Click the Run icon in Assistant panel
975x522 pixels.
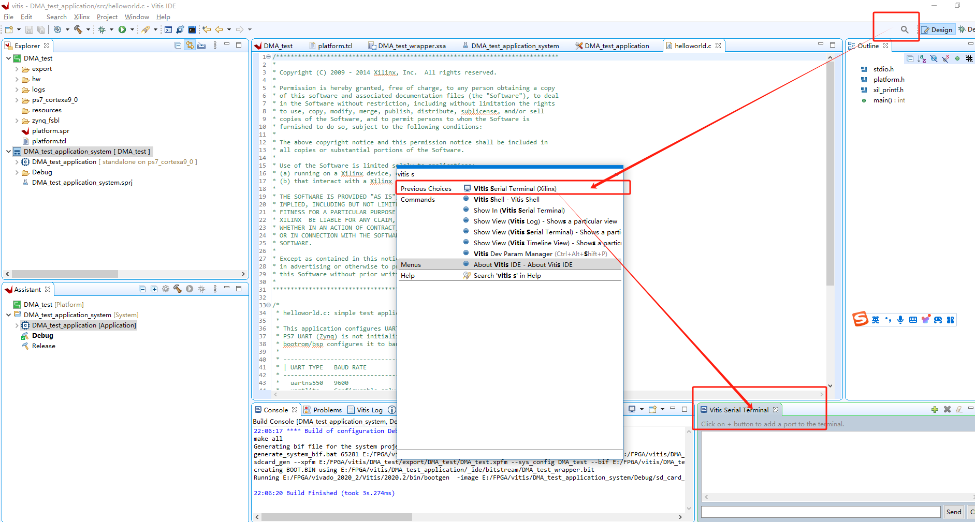click(x=190, y=289)
